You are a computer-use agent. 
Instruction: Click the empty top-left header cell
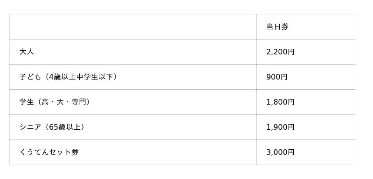133,27
